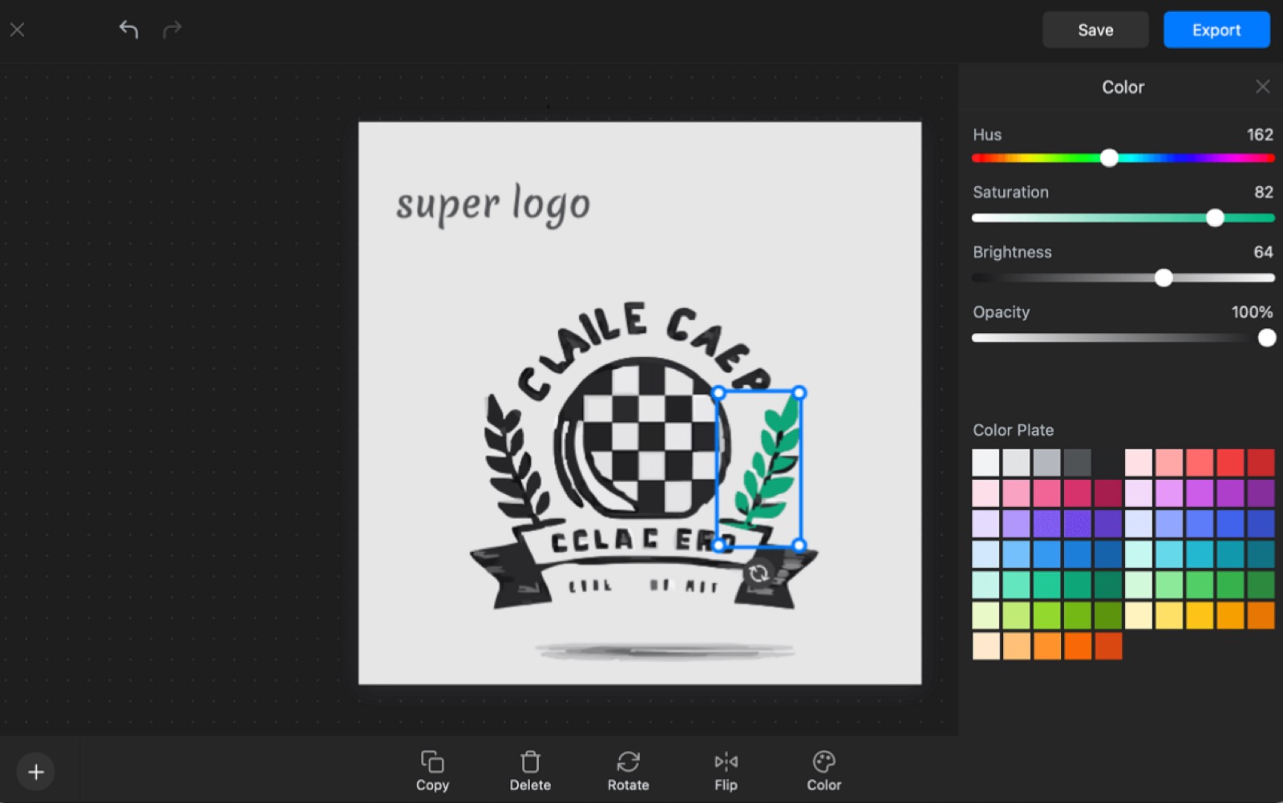Export the logo design
Viewport: 1283px width, 803px height.
[x=1216, y=30]
